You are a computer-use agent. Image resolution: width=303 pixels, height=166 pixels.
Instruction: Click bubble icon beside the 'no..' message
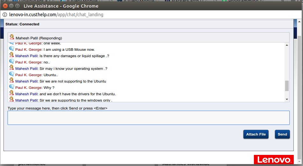pos(11,61)
